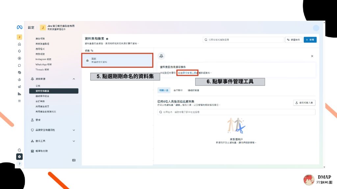Click the 資料集目前未接收事件 notice text
Image resolution: width=337 pixels, height=189 pixels.
click(173, 67)
